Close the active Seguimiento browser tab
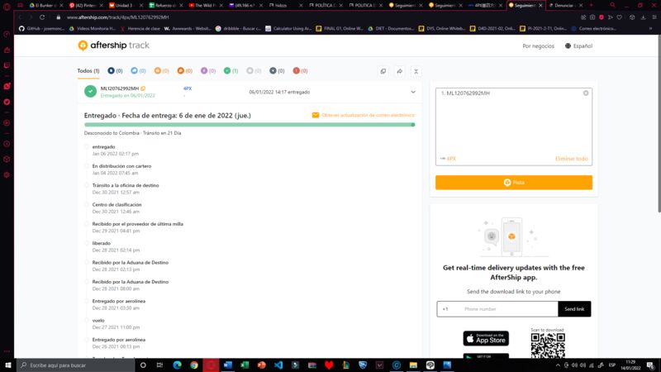The height and width of the screenshot is (372, 661). coord(540,6)
